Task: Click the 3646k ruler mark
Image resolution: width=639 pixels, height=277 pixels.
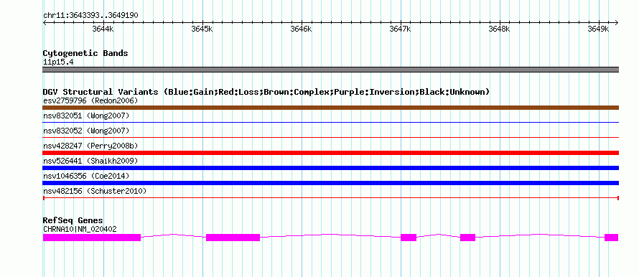Action: point(301,29)
